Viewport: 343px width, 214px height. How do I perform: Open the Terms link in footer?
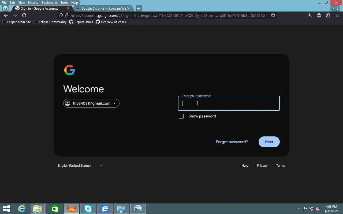coord(281,166)
